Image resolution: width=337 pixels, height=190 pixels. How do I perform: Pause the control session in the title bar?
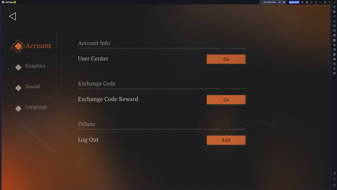280,2
